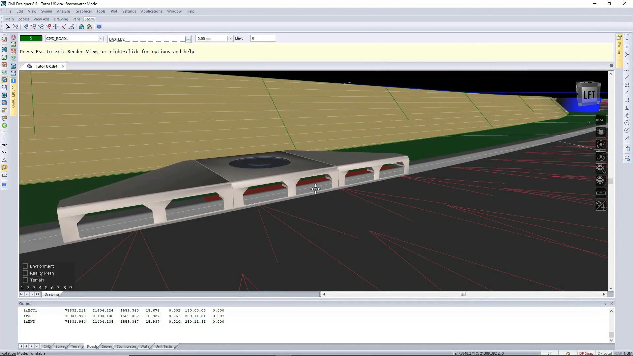Switch to the Stormwater output tab
The width and height of the screenshot is (633, 356).
(126, 346)
